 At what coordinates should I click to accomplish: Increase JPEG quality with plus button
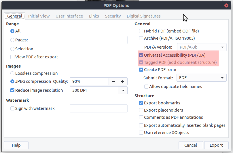coord(123,81)
